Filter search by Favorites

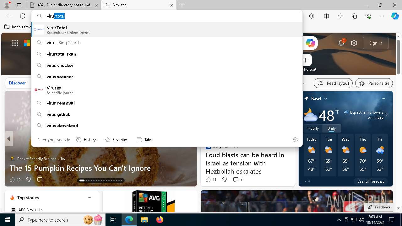(x=116, y=140)
